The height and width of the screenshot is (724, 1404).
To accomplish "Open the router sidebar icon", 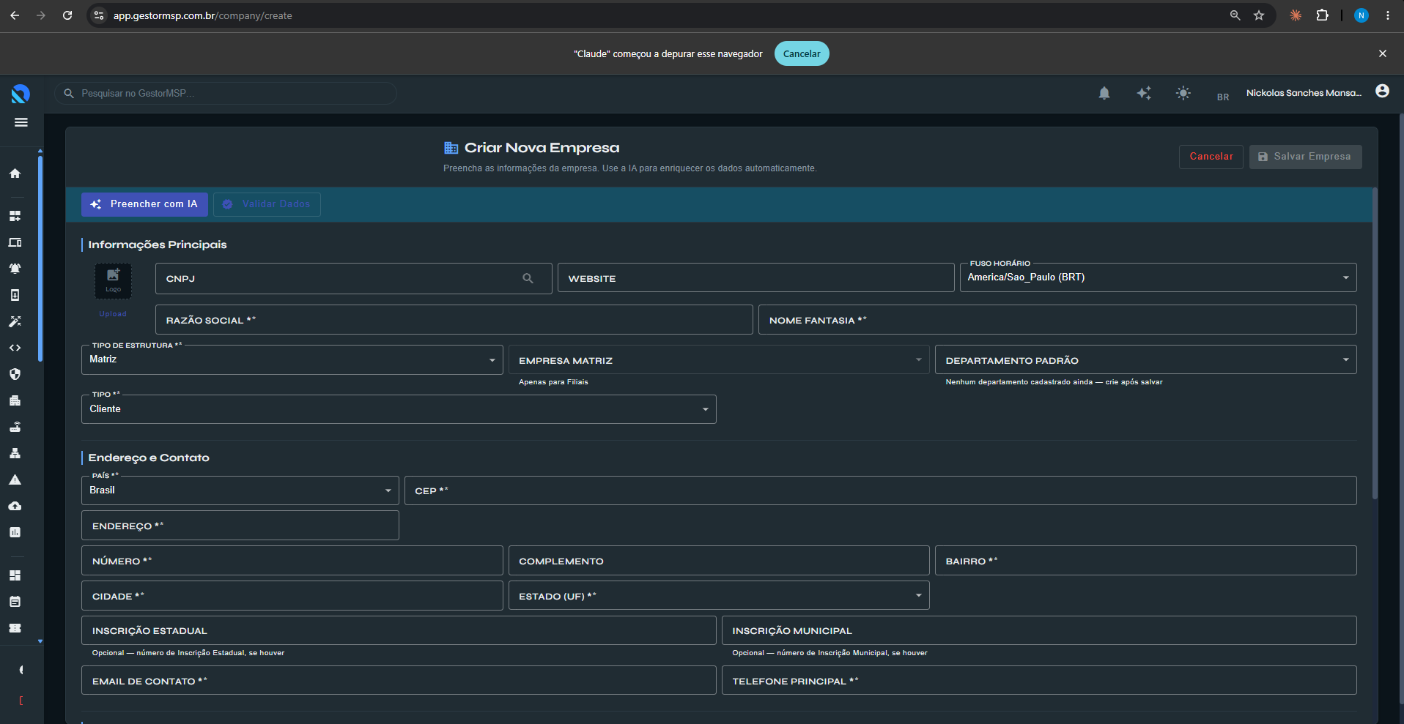I will tap(15, 427).
